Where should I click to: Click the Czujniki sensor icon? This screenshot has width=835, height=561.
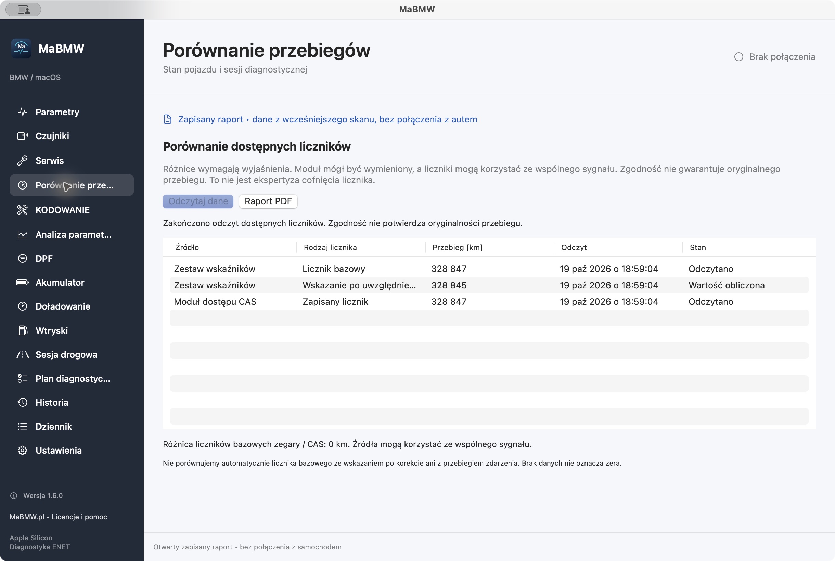point(23,136)
